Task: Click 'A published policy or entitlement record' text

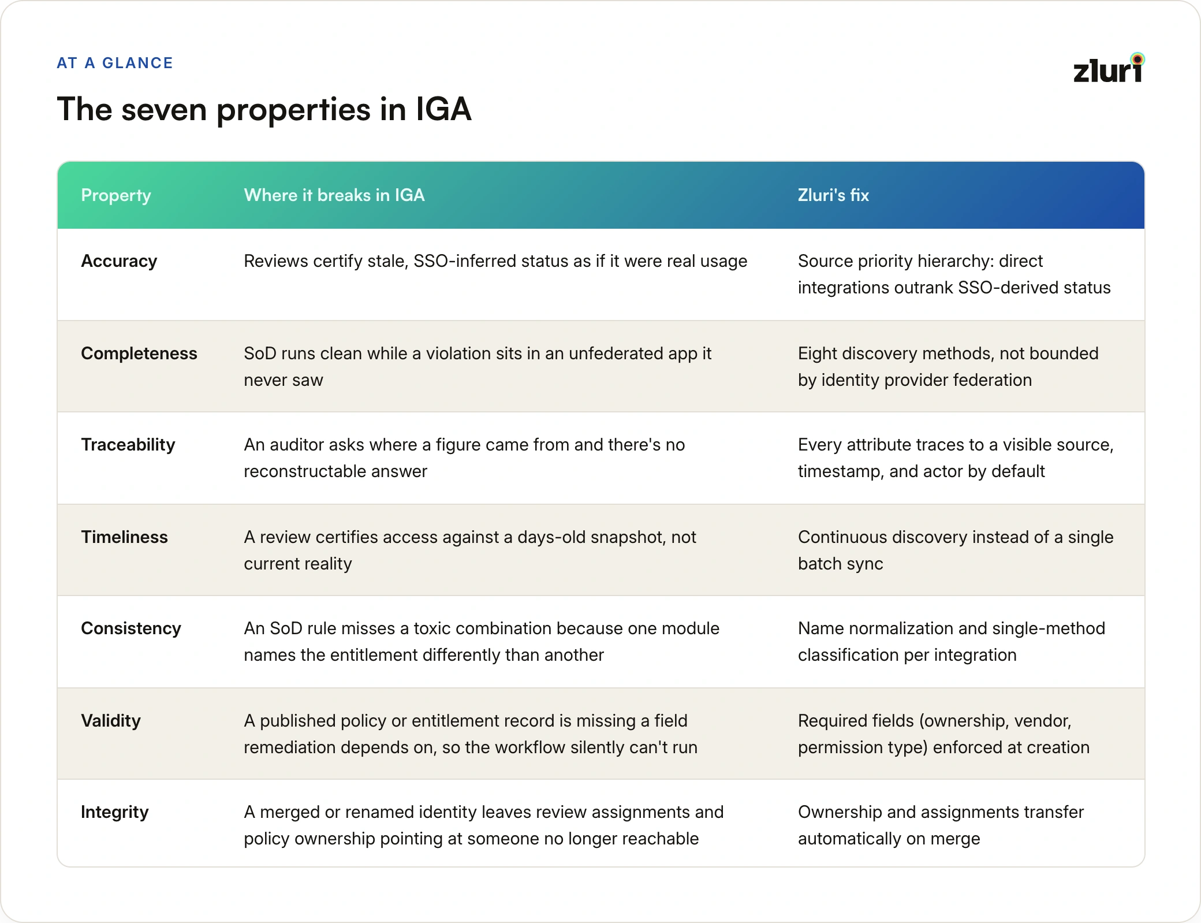Action: [x=400, y=721]
